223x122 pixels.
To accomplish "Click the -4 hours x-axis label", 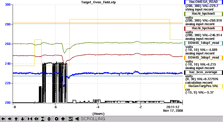I will (x=98, y=107).
